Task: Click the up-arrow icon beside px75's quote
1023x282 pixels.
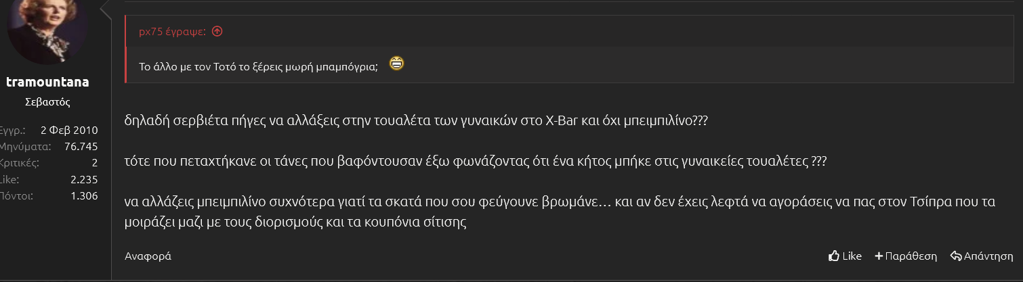Action: point(217,31)
